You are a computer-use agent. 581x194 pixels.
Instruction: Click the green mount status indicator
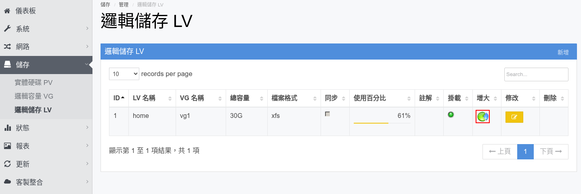point(451,115)
